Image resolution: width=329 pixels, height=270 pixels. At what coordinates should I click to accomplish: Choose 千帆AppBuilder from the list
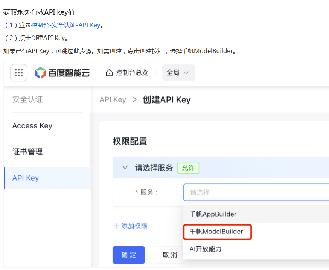tap(256, 214)
